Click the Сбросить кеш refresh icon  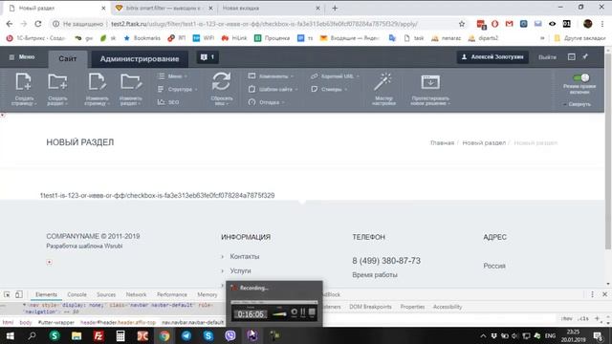[221, 82]
